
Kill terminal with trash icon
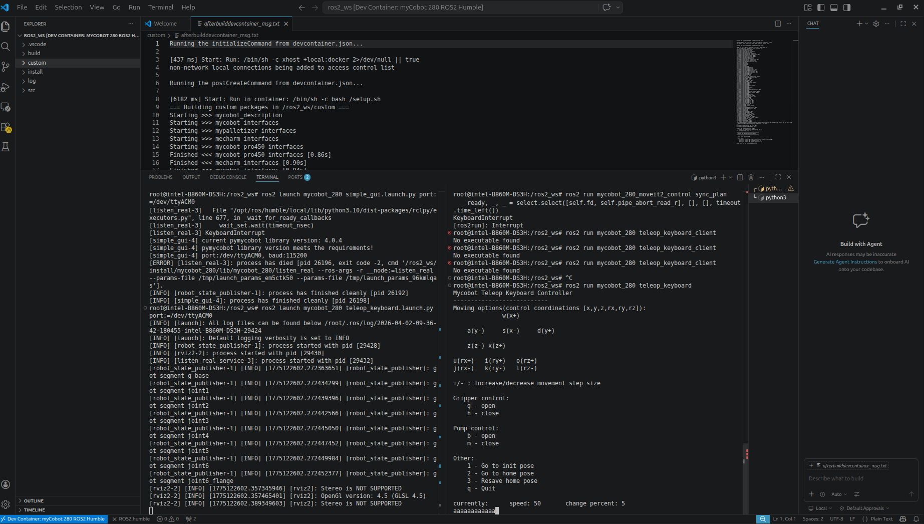click(x=751, y=177)
